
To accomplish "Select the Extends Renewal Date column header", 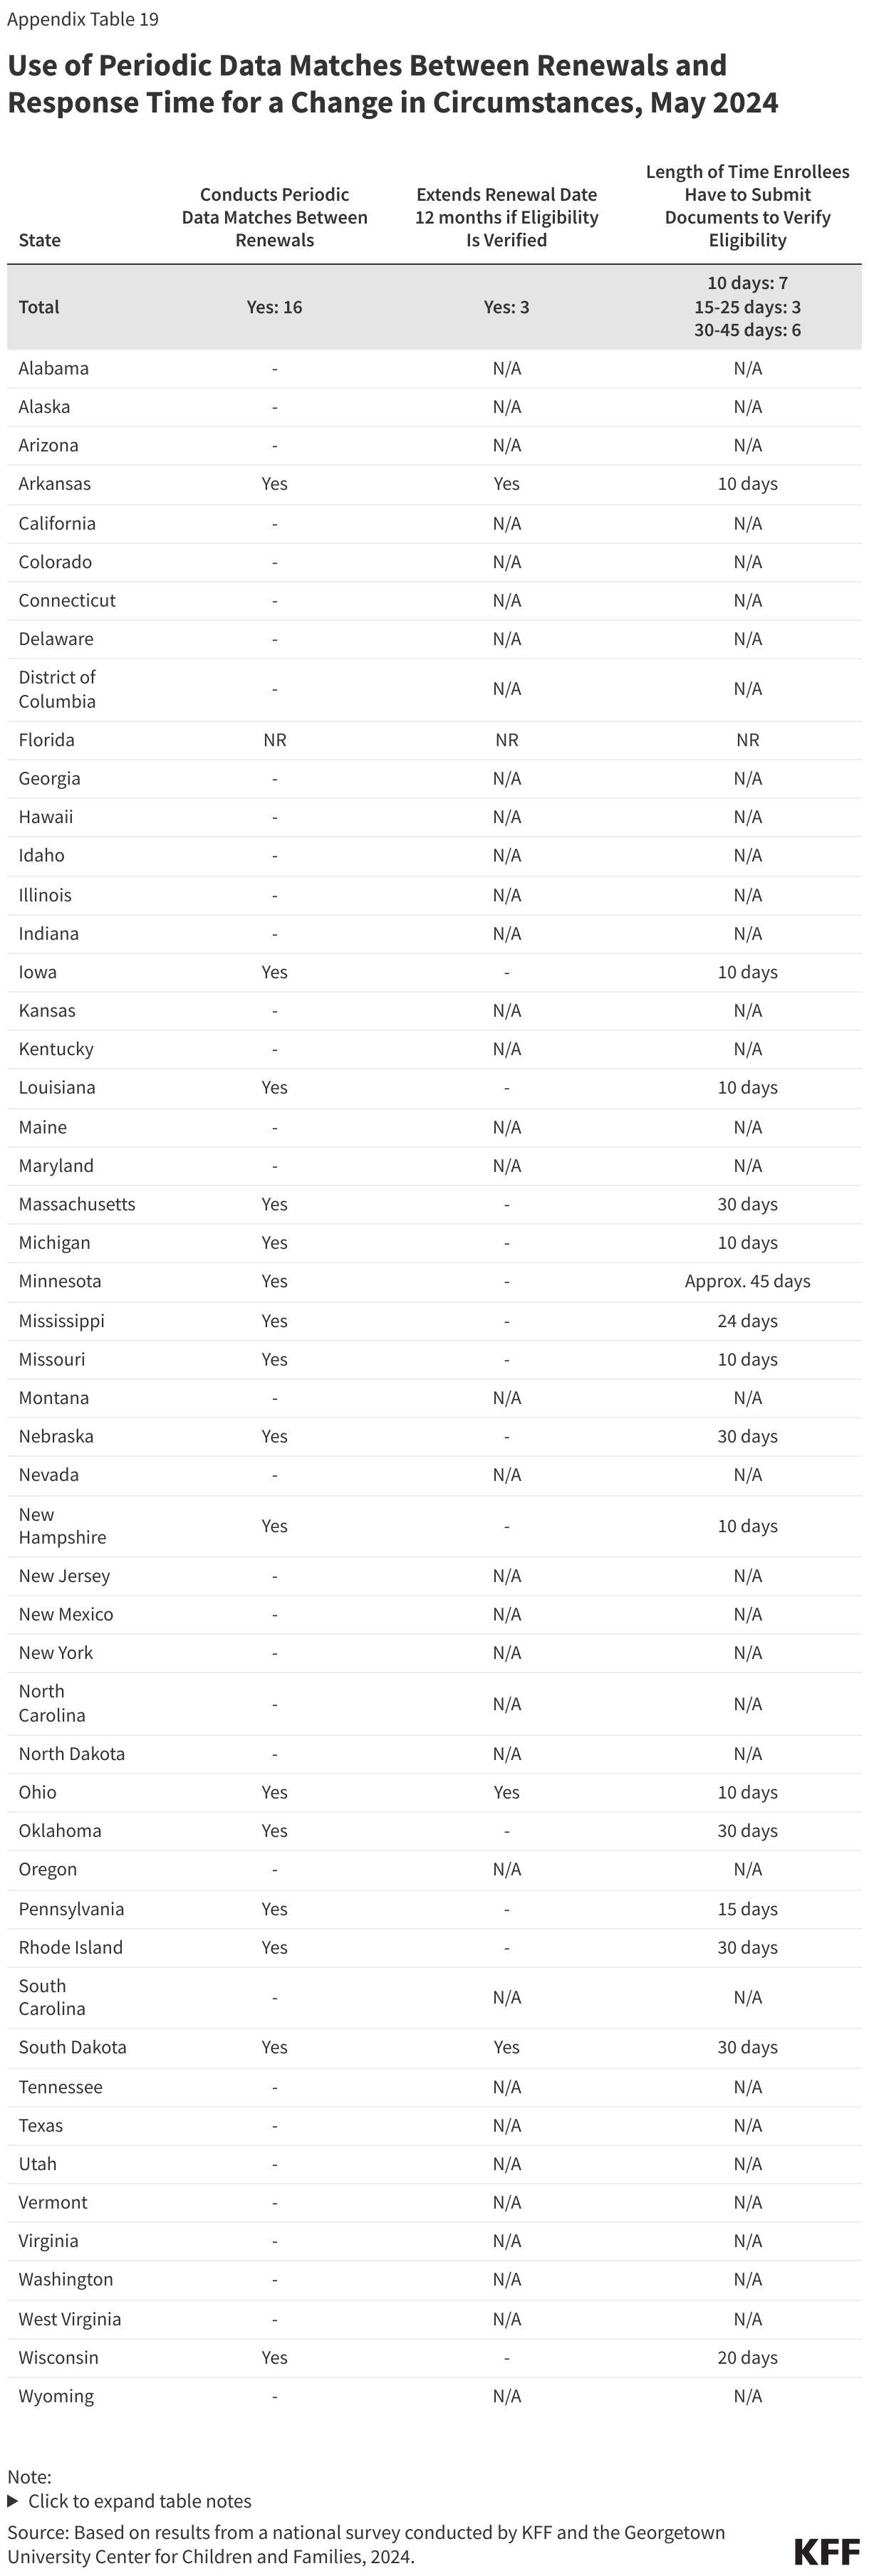I will pos(507,217).
